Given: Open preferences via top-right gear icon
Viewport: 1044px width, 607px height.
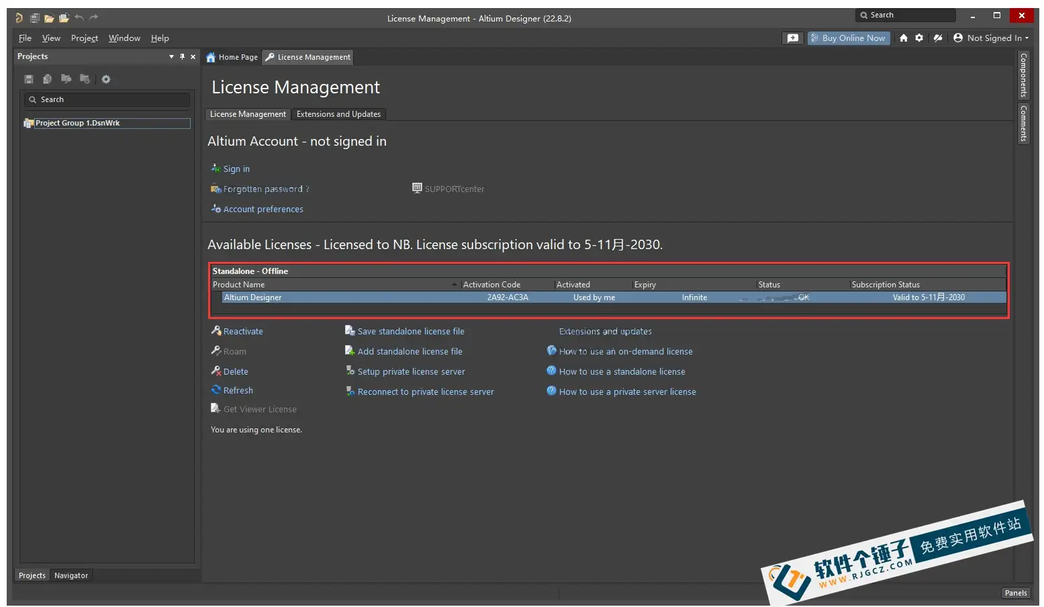Looking at the screenshot, I should tap(919, 38).
